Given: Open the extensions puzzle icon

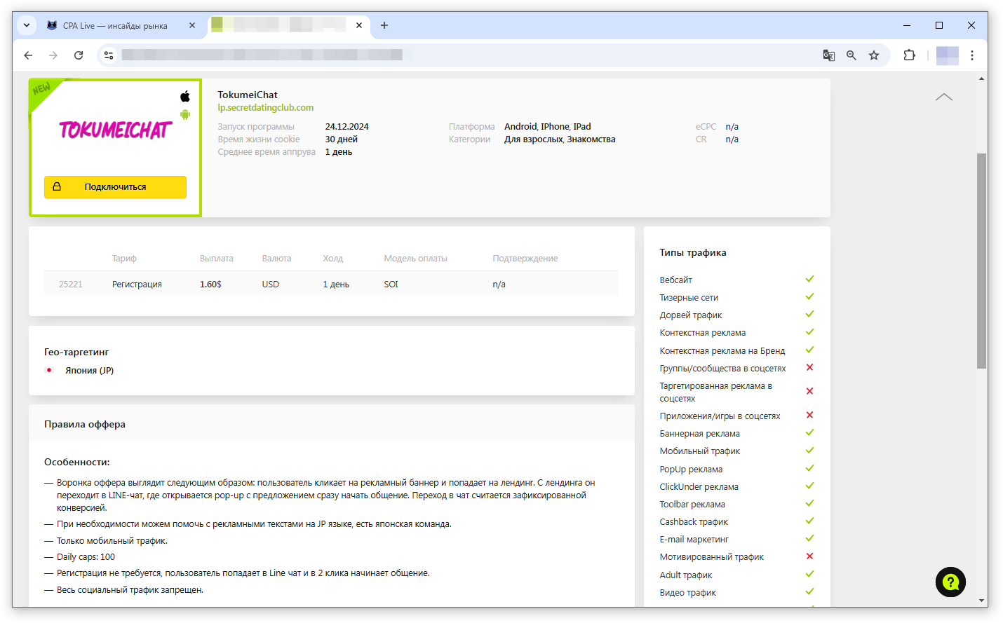Looking at the screenshot, I should (x=909, y=55).
